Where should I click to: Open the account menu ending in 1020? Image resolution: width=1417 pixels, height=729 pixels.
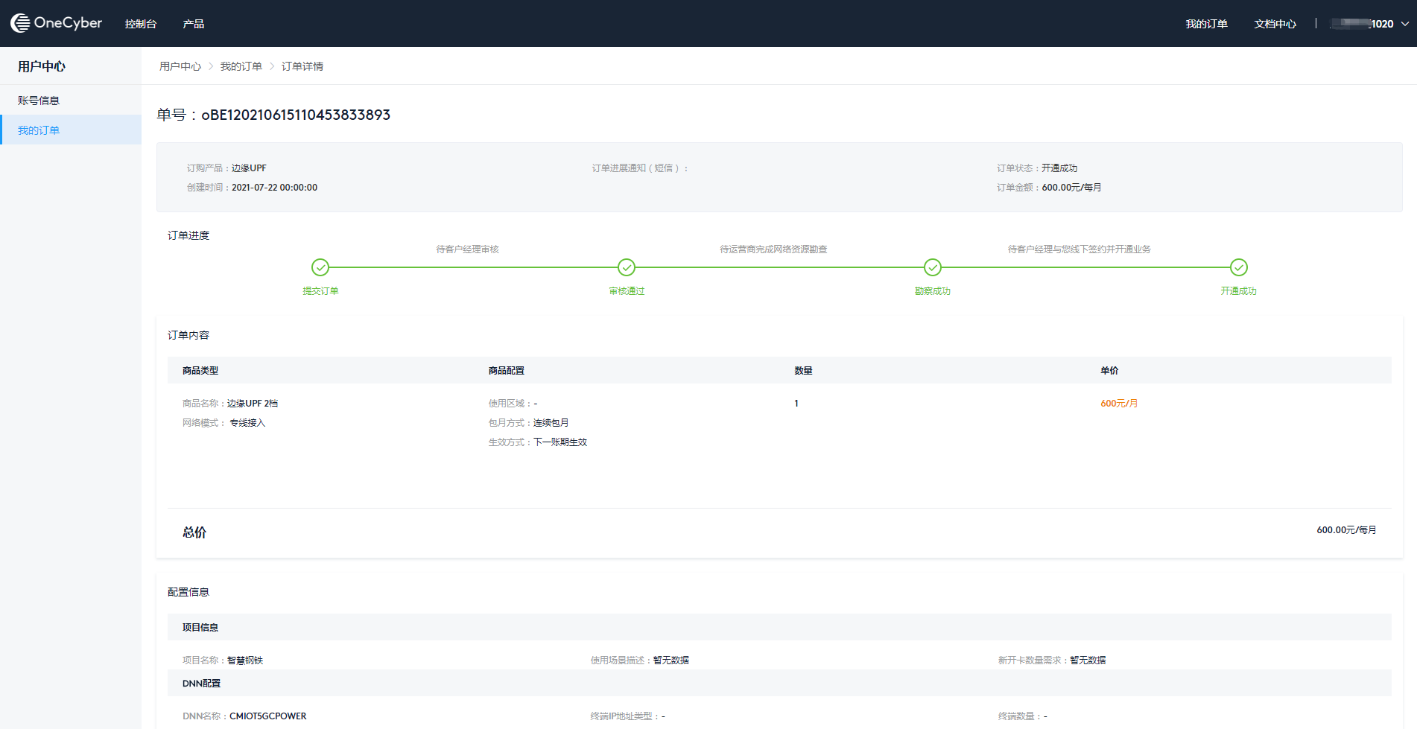1363,24
